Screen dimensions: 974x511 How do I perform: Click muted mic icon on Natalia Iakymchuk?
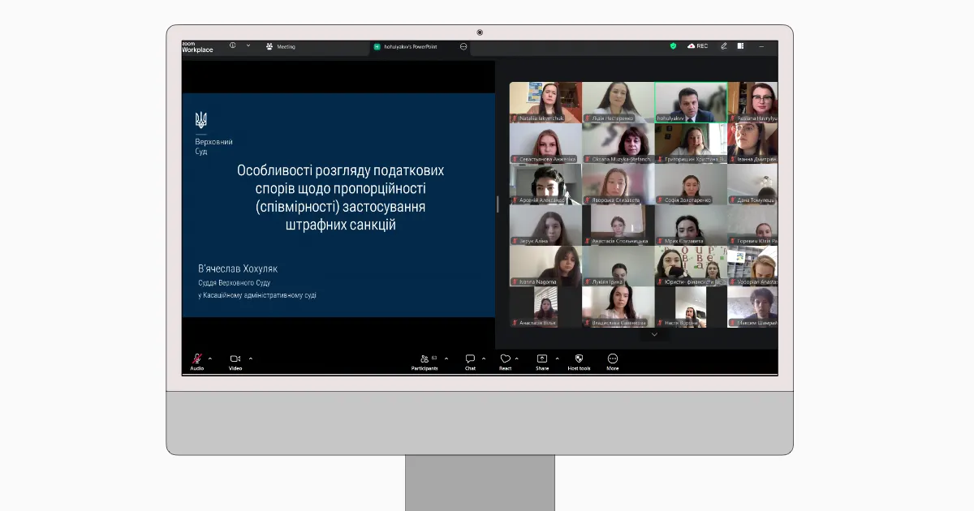click(515, 118)
